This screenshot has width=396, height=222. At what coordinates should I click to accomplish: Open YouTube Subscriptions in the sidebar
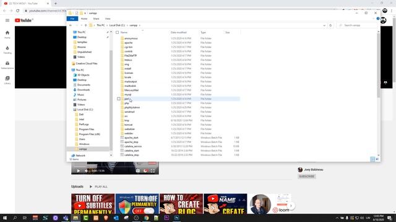[x=7, y=65]
